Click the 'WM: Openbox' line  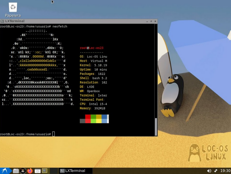90,91
